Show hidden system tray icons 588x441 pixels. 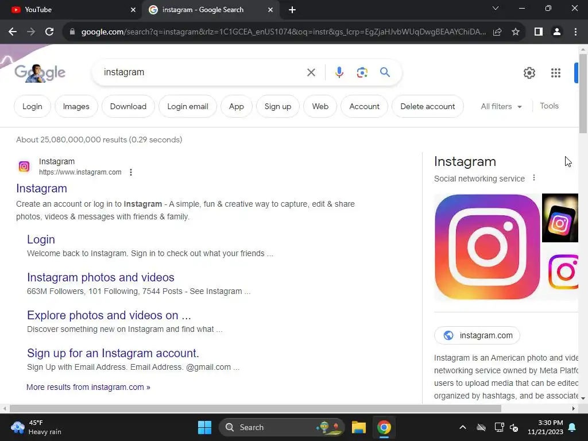coord(463,427)
